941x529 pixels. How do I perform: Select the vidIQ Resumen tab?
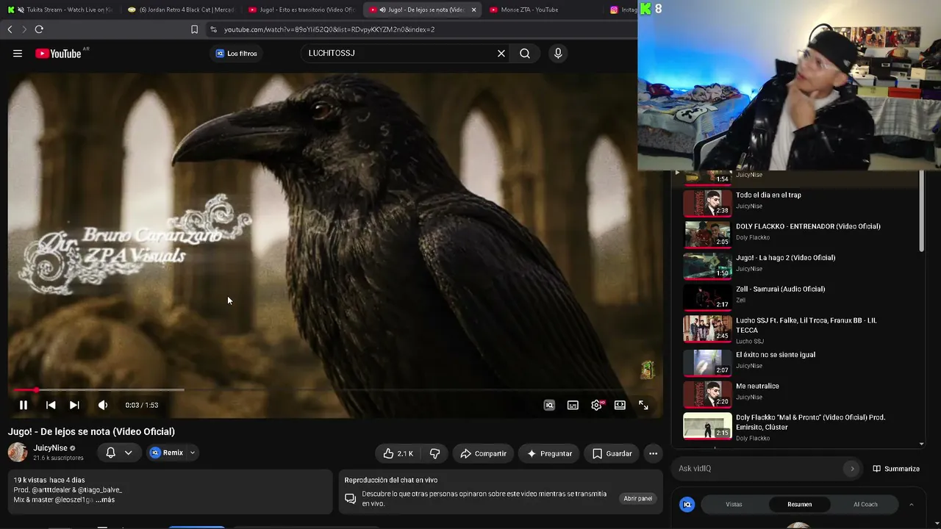(799, 505)
